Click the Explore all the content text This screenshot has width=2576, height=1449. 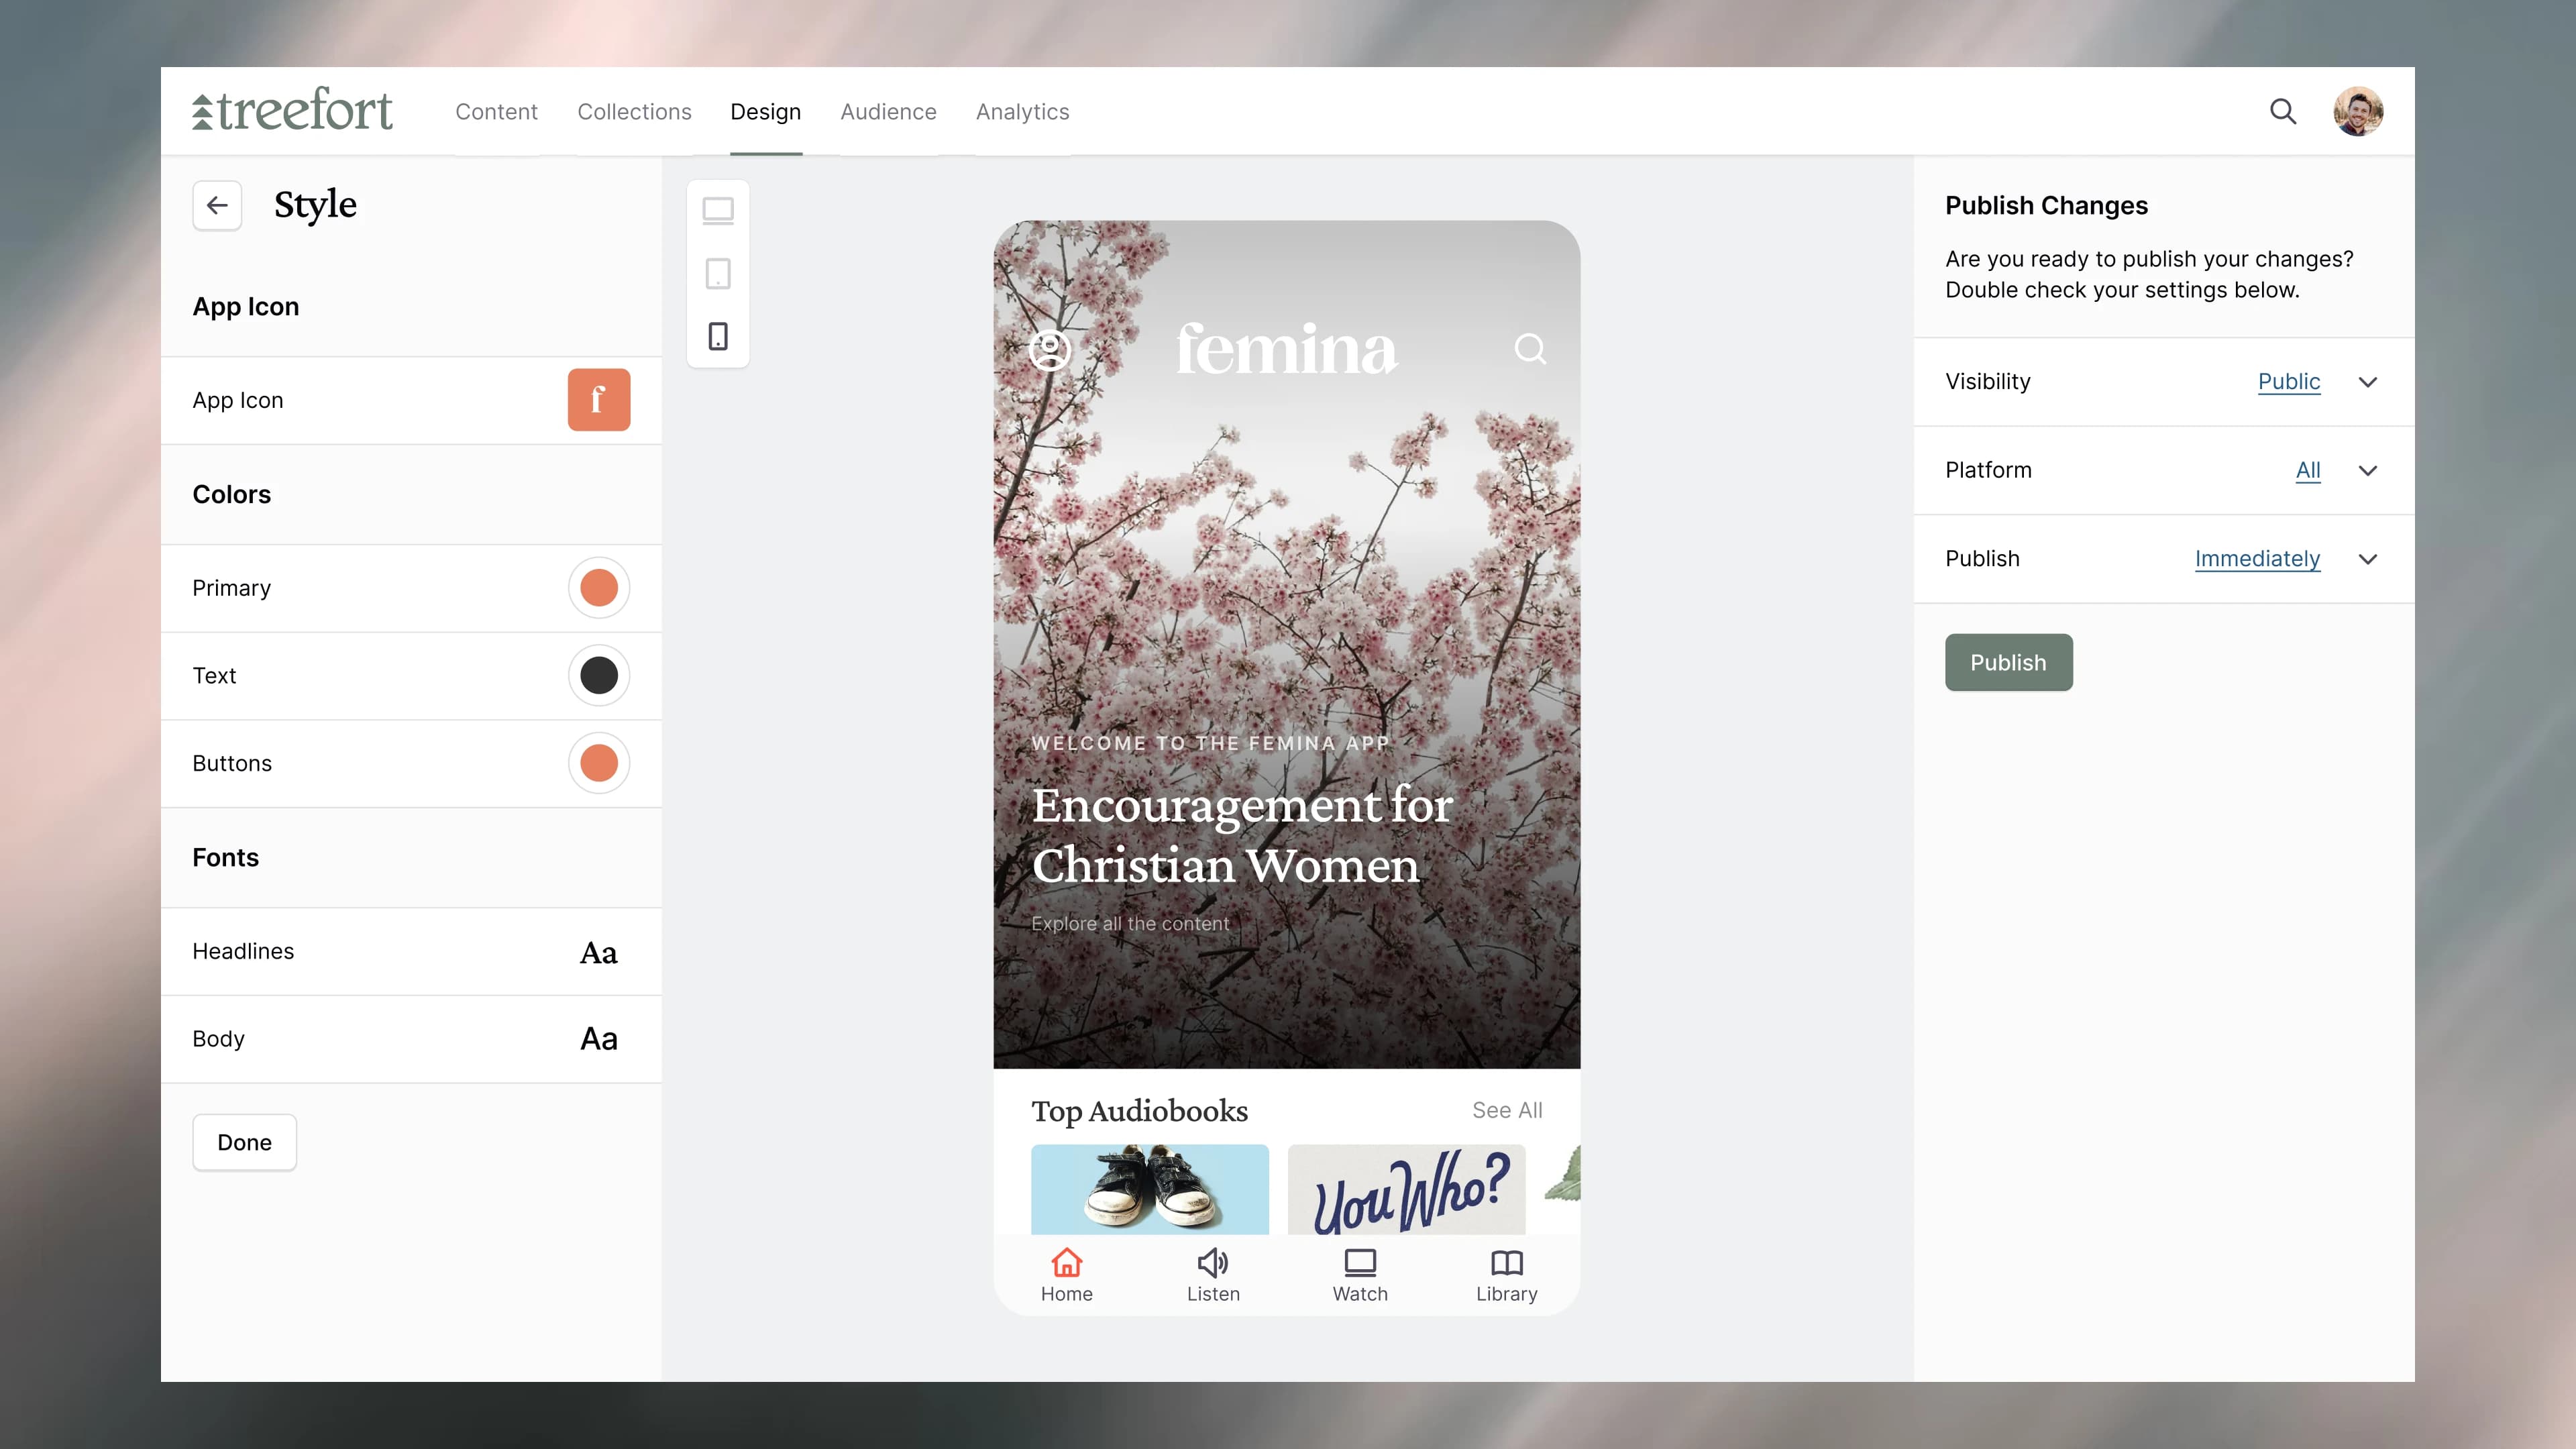click(x=1130, y=924)
